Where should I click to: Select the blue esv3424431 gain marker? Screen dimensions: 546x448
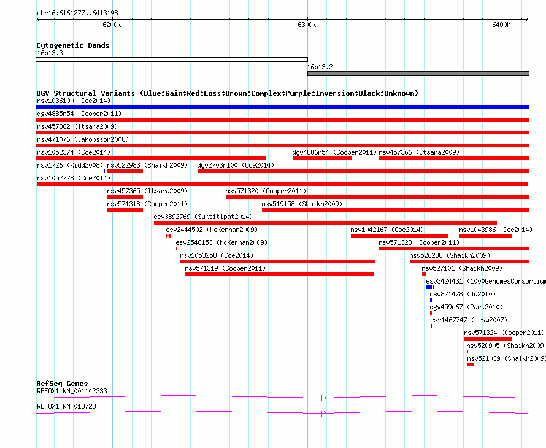tap(431, 287)
